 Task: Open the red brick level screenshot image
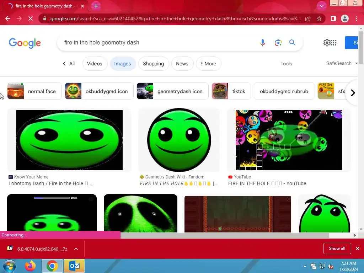pyautogui.click(x=238, y=214)
